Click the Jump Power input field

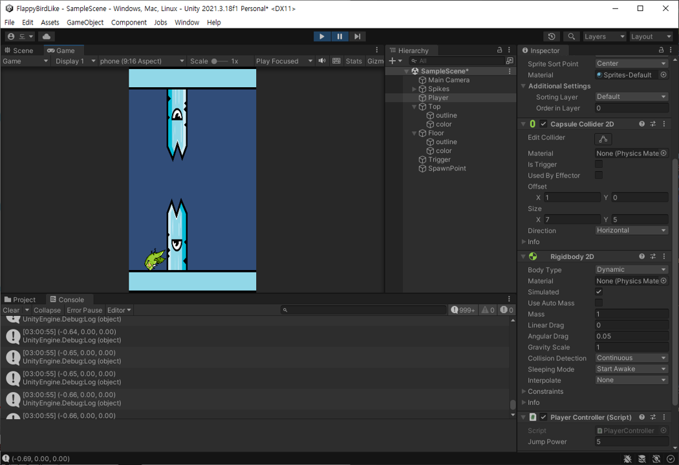631,442
